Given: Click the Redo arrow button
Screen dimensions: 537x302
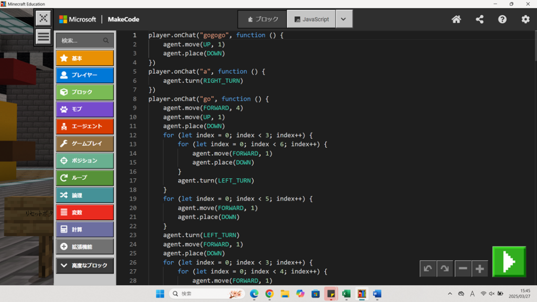Looking at the screenshot, I should (x=445, y=268).
